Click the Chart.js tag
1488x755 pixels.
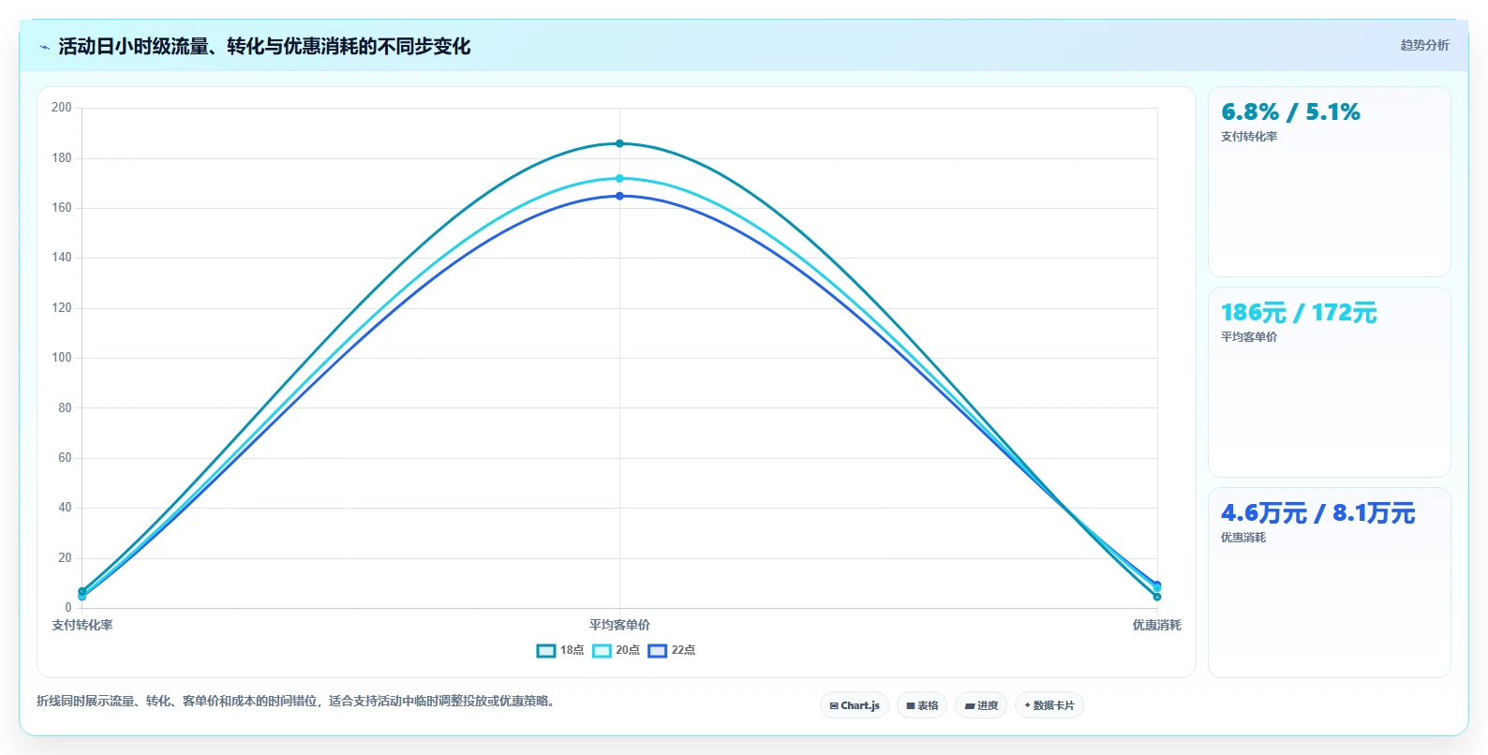click(x=855, y=705)
